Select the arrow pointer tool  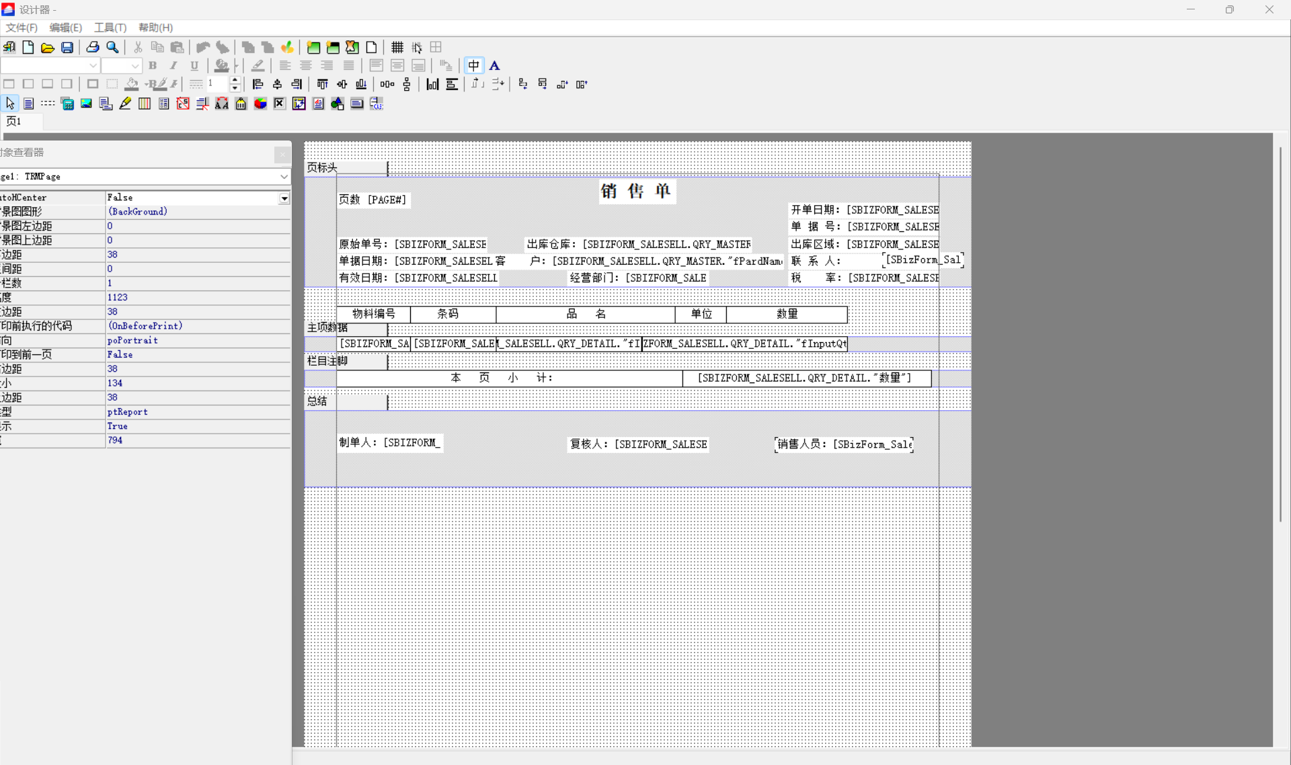tap(9, 104)
